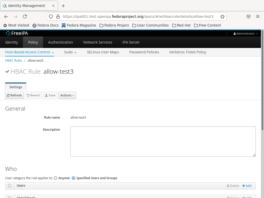
Task: Click the FreeIPA logo
Action: click(x=17, y=33)
